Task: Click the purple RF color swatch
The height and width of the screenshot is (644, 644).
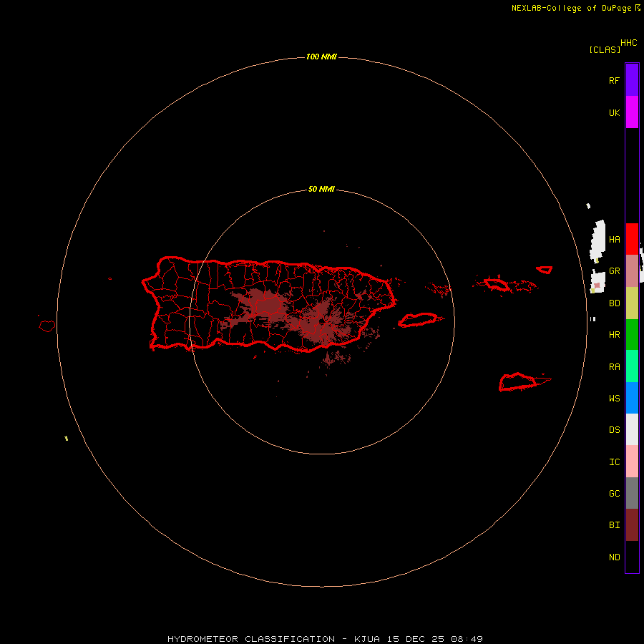Action: click(x=632, y=79)
